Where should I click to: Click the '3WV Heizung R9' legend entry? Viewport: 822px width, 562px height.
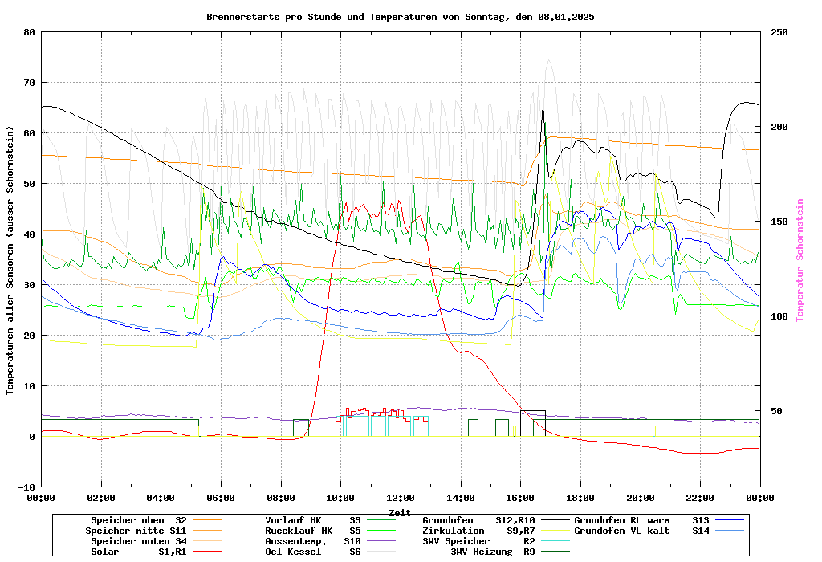492,552
